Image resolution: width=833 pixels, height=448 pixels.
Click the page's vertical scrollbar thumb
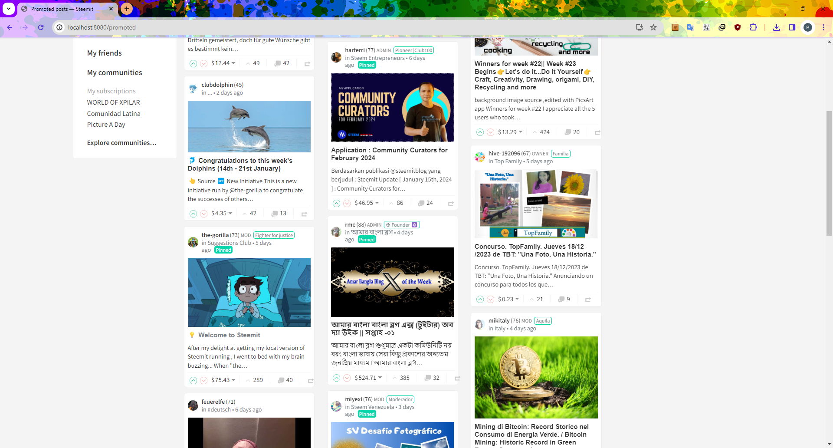coord(830,174)
